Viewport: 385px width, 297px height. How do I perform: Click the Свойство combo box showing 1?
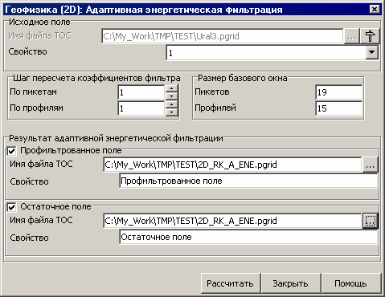[x=272, y=52]
